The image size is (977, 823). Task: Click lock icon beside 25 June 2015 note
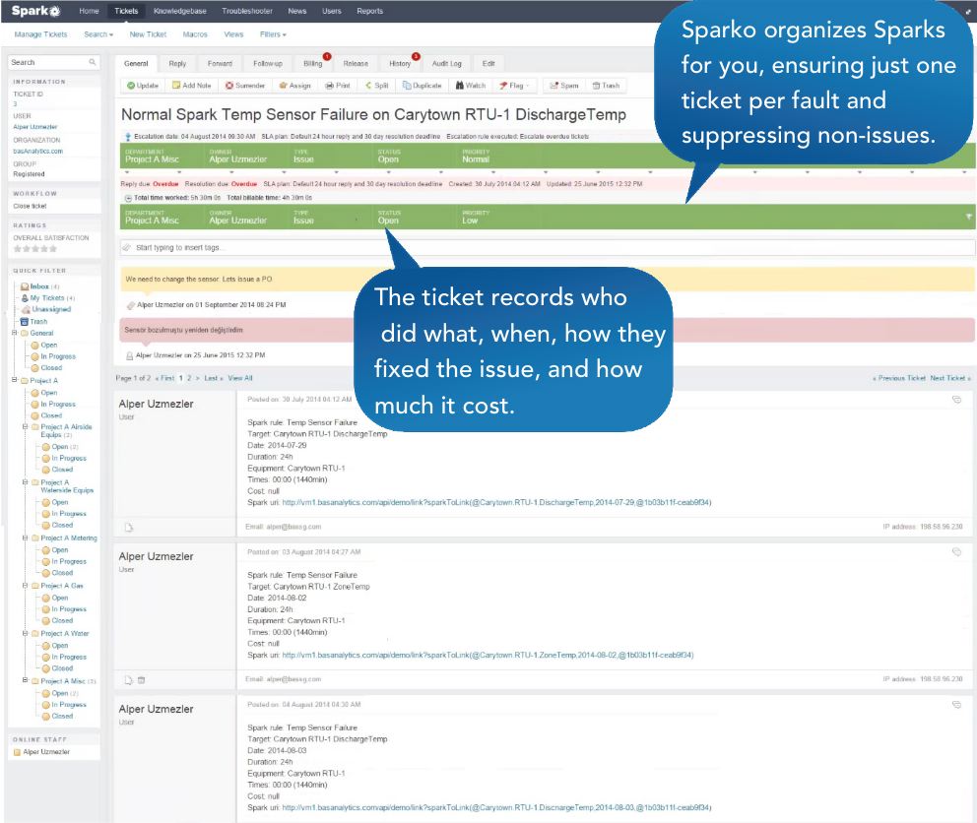[x=130, y=355]
